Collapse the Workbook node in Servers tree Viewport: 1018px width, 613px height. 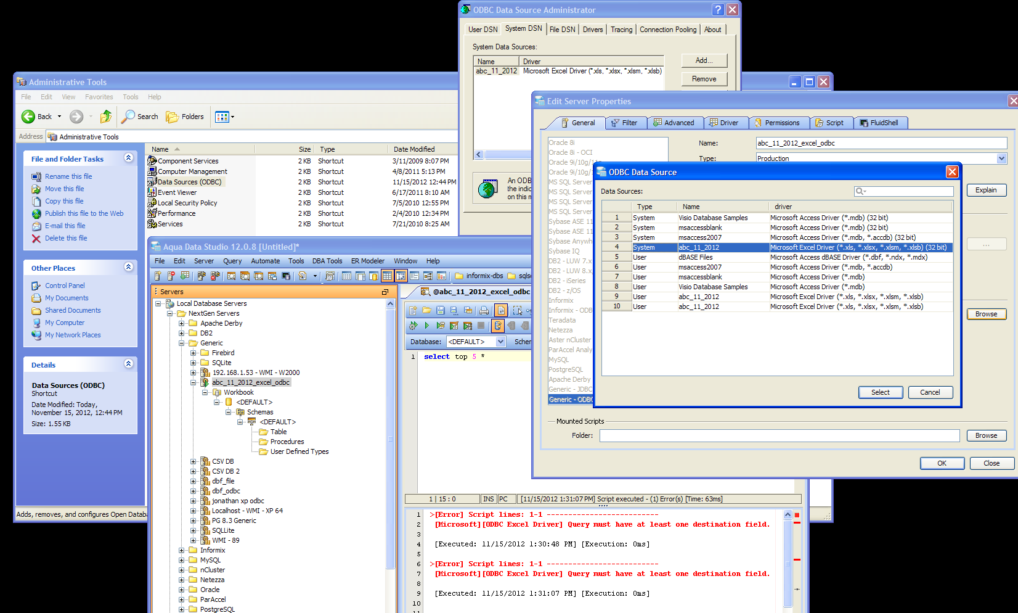(205, 392)
